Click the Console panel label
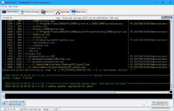174x111 pixels. point(8,18)
